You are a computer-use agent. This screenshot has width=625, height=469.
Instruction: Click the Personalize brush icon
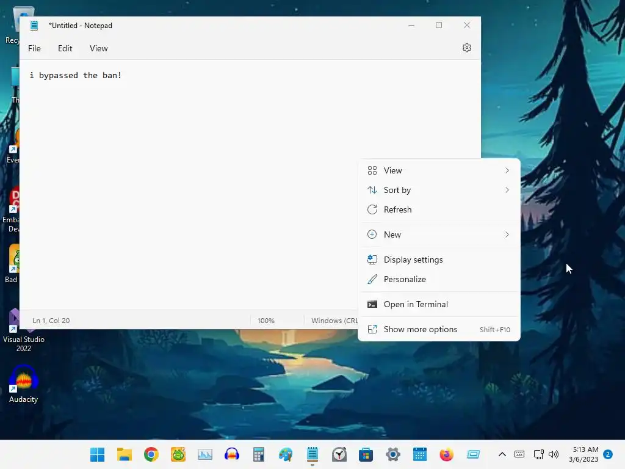click(x=372, y=279)
